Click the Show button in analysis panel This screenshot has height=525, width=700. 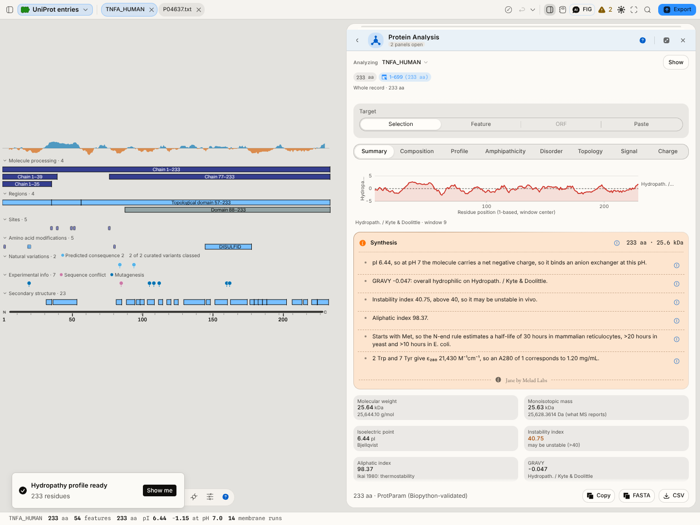pos(676,62)
